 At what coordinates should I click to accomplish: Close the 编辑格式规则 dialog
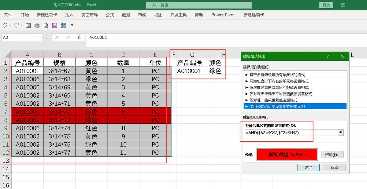[x=342, y=56]
